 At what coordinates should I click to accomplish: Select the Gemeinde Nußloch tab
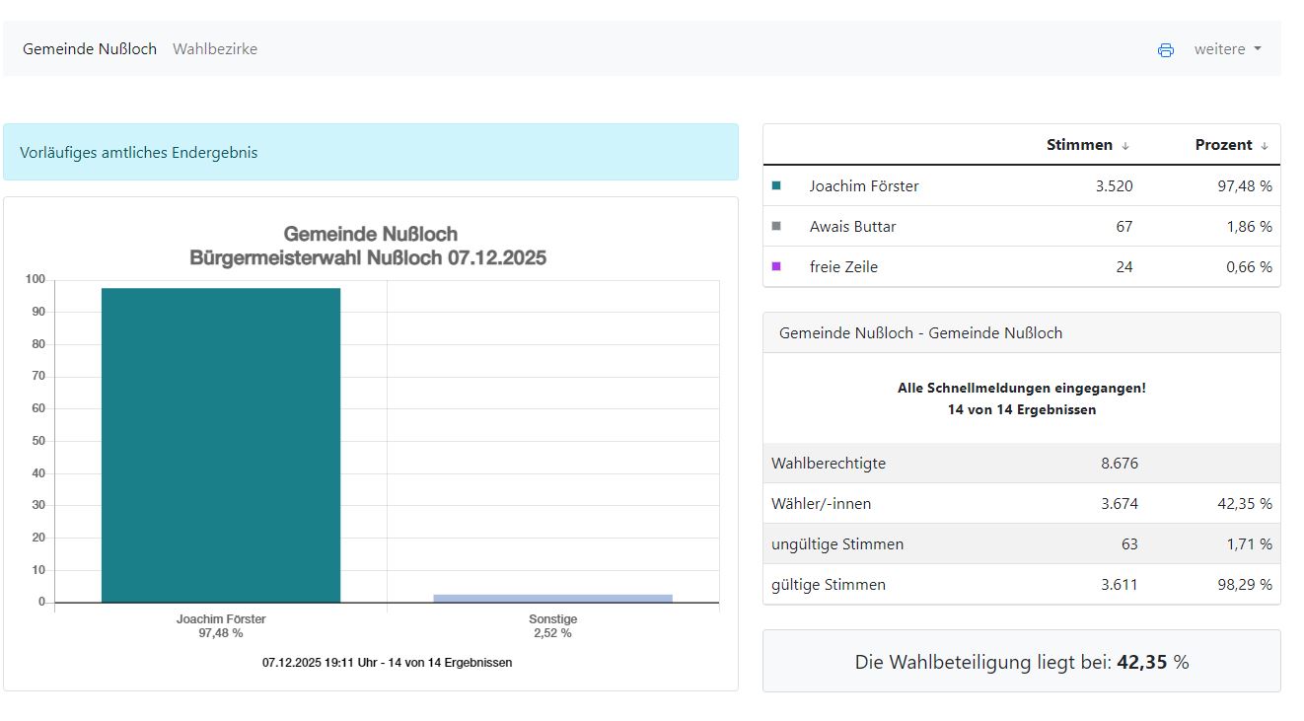pyautogui.click(x=90, y=49)
